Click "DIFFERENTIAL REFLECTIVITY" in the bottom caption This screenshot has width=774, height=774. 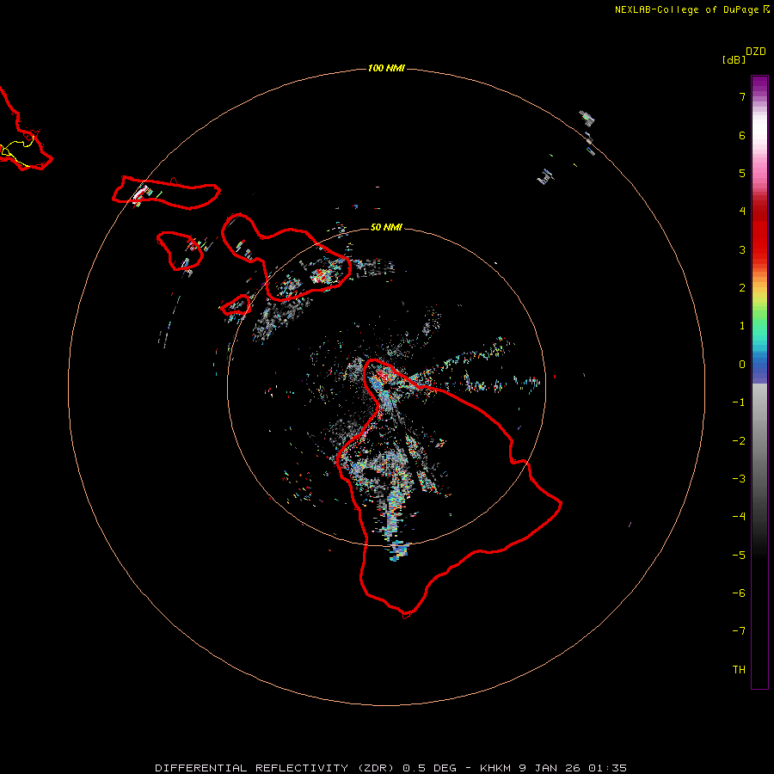[x=251, y=768]
